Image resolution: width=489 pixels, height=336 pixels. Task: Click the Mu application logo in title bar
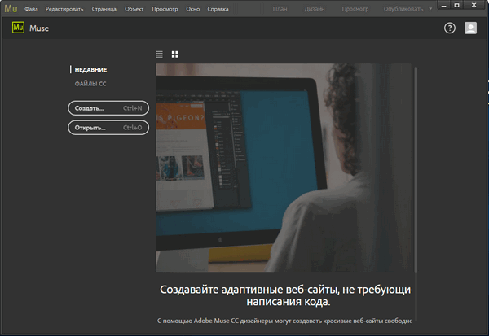click(11, 8)
